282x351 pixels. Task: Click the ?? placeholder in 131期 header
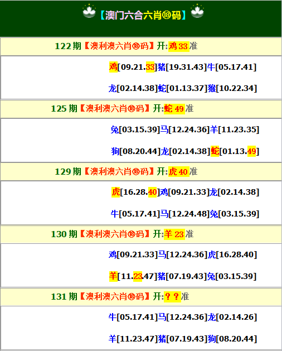click(172, 297)
